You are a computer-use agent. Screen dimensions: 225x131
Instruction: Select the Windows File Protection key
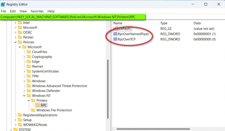(x=54, y=110)
